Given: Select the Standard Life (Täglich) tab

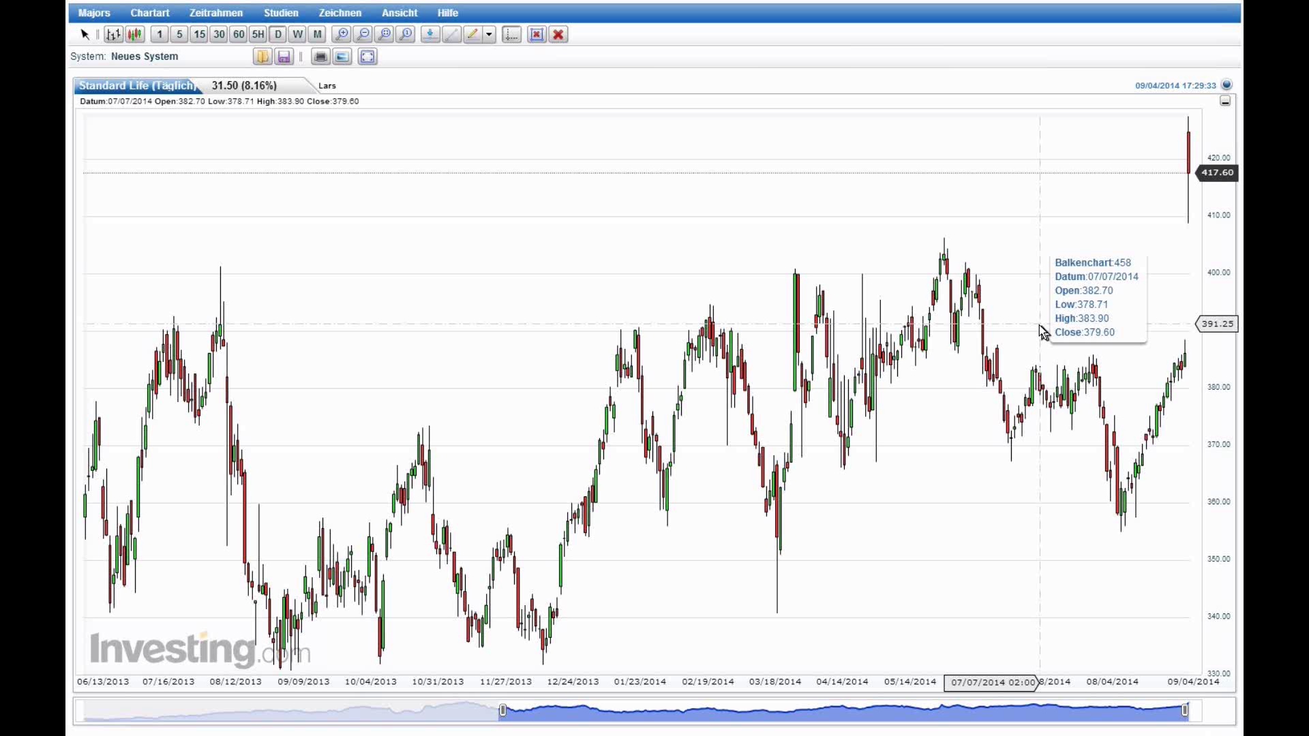Looking at the screenshot, I should coord(136,85).
